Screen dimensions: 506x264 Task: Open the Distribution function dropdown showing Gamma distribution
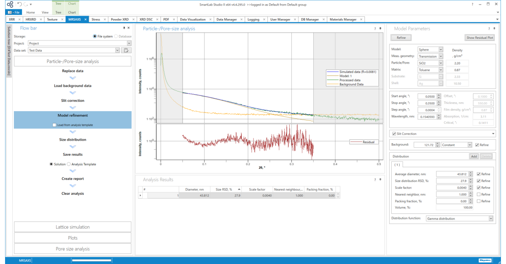click(490, 218)
